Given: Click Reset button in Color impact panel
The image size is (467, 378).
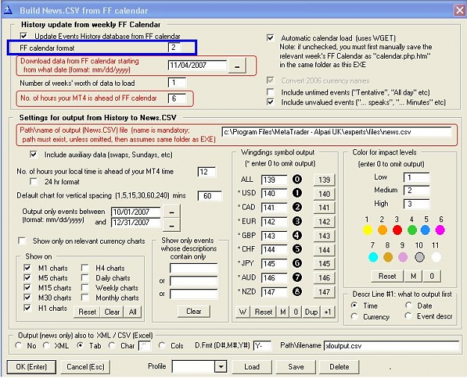Looking at the screenshot, I should (x=387, y=276).
